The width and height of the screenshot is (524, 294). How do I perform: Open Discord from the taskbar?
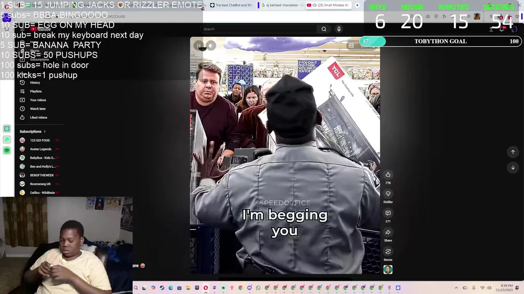[x=249, y=288]
